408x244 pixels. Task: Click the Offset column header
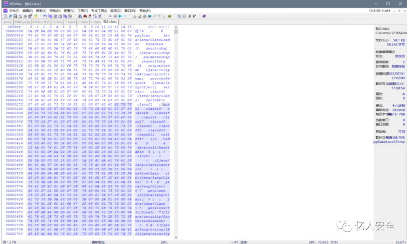click(x=14, y=27)
